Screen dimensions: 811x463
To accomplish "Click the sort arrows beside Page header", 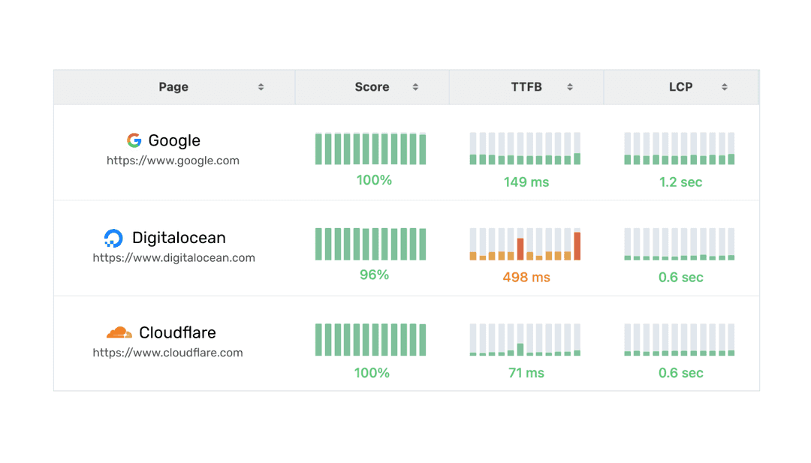I will [261, 86].
